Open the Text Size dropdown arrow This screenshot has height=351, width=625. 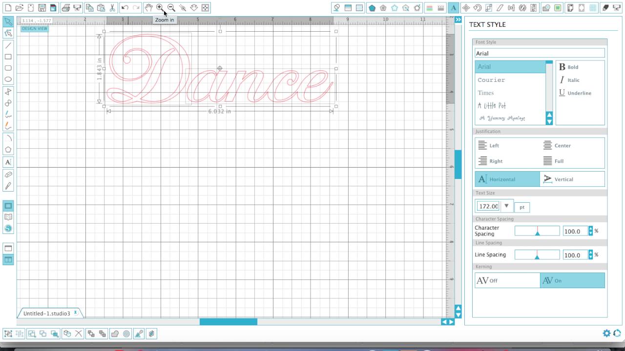coord(506,206)
